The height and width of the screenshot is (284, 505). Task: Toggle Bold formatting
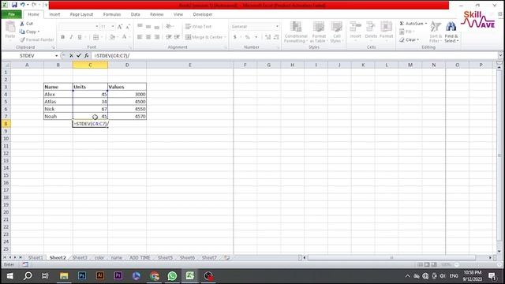(x=63, y=37)
